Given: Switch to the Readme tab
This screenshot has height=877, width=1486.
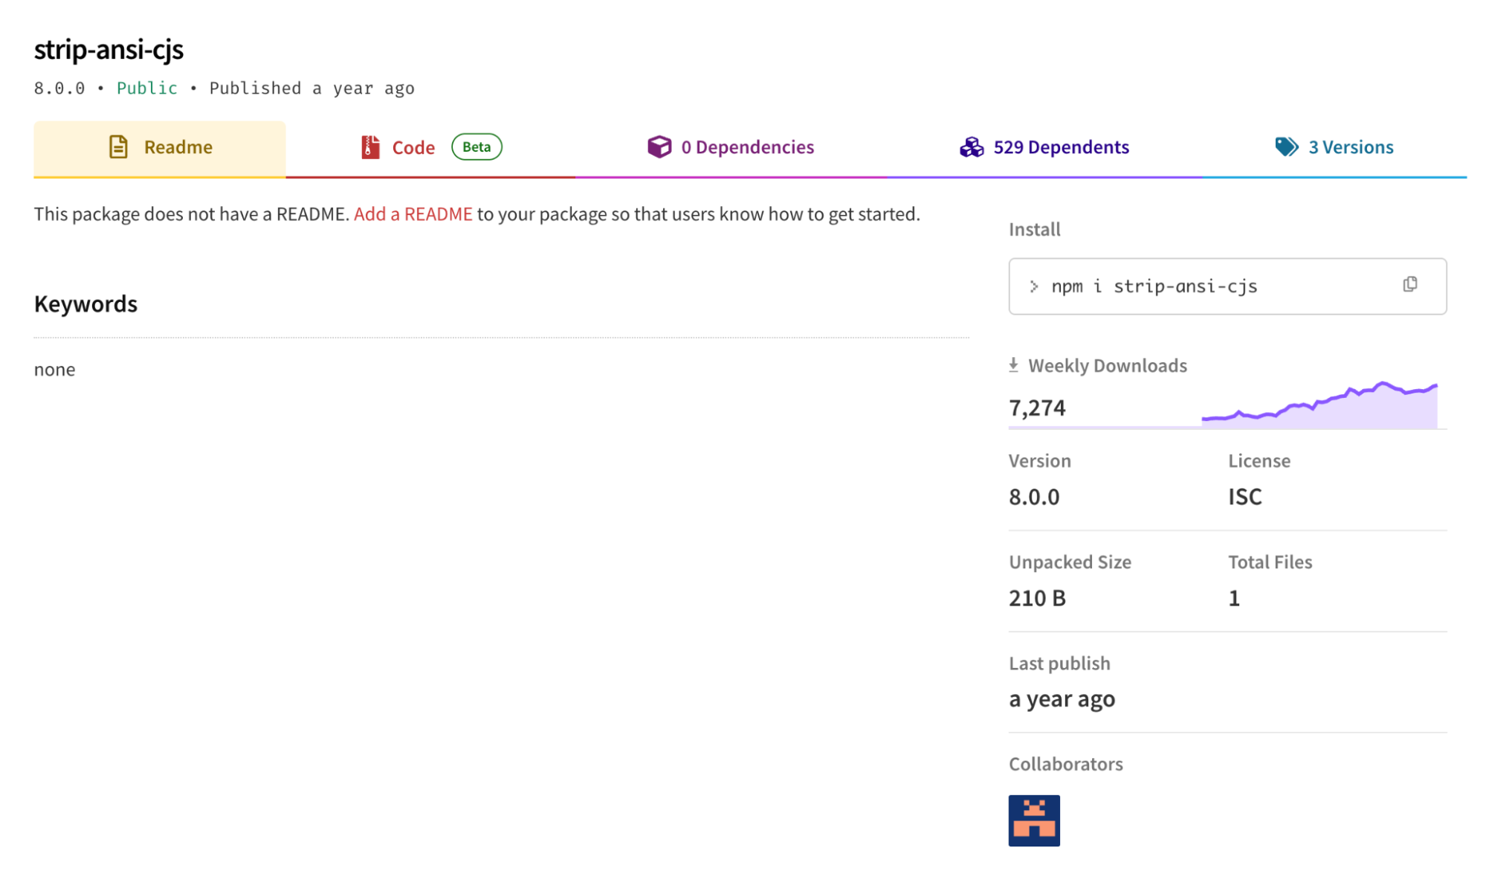Looking at the screenshot, I should click(178, 147).
